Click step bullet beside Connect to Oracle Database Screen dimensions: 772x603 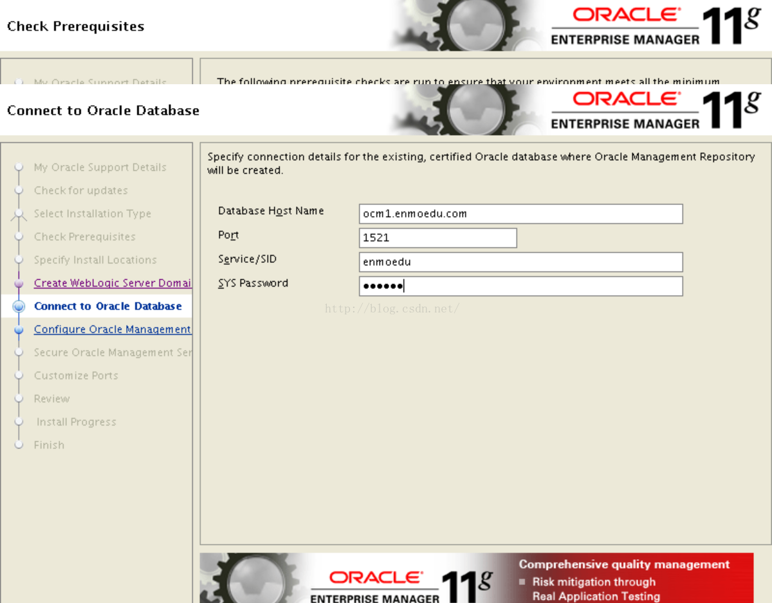(x=19, y=307)
